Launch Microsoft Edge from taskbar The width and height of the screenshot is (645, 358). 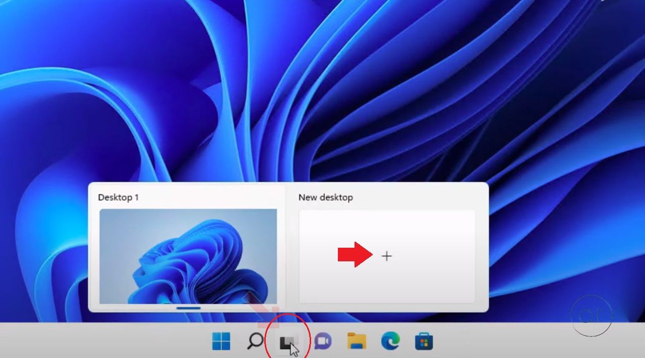(390, 341)
